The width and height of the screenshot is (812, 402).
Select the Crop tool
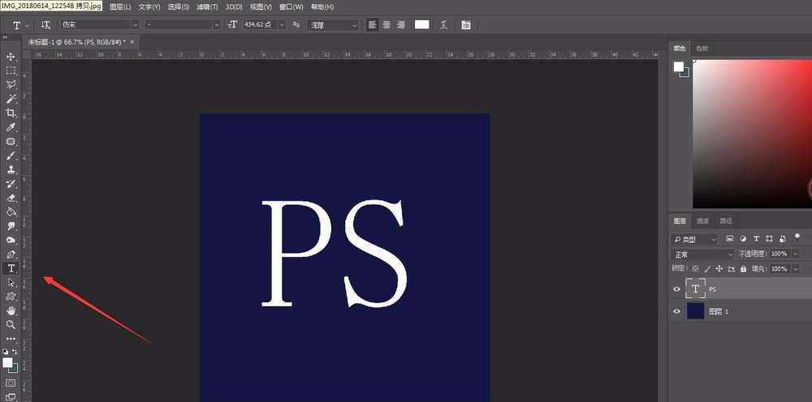[11, 113]
